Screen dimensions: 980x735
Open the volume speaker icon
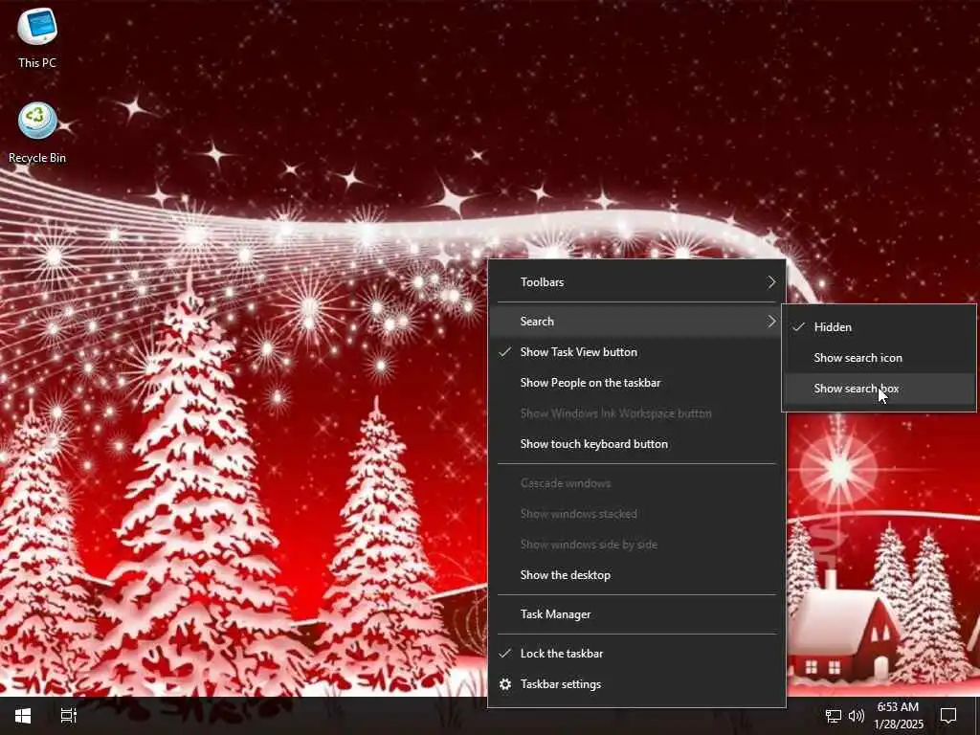857,716
